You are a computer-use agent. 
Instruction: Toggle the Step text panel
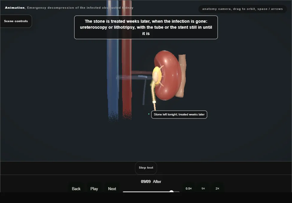coord(146,168)
